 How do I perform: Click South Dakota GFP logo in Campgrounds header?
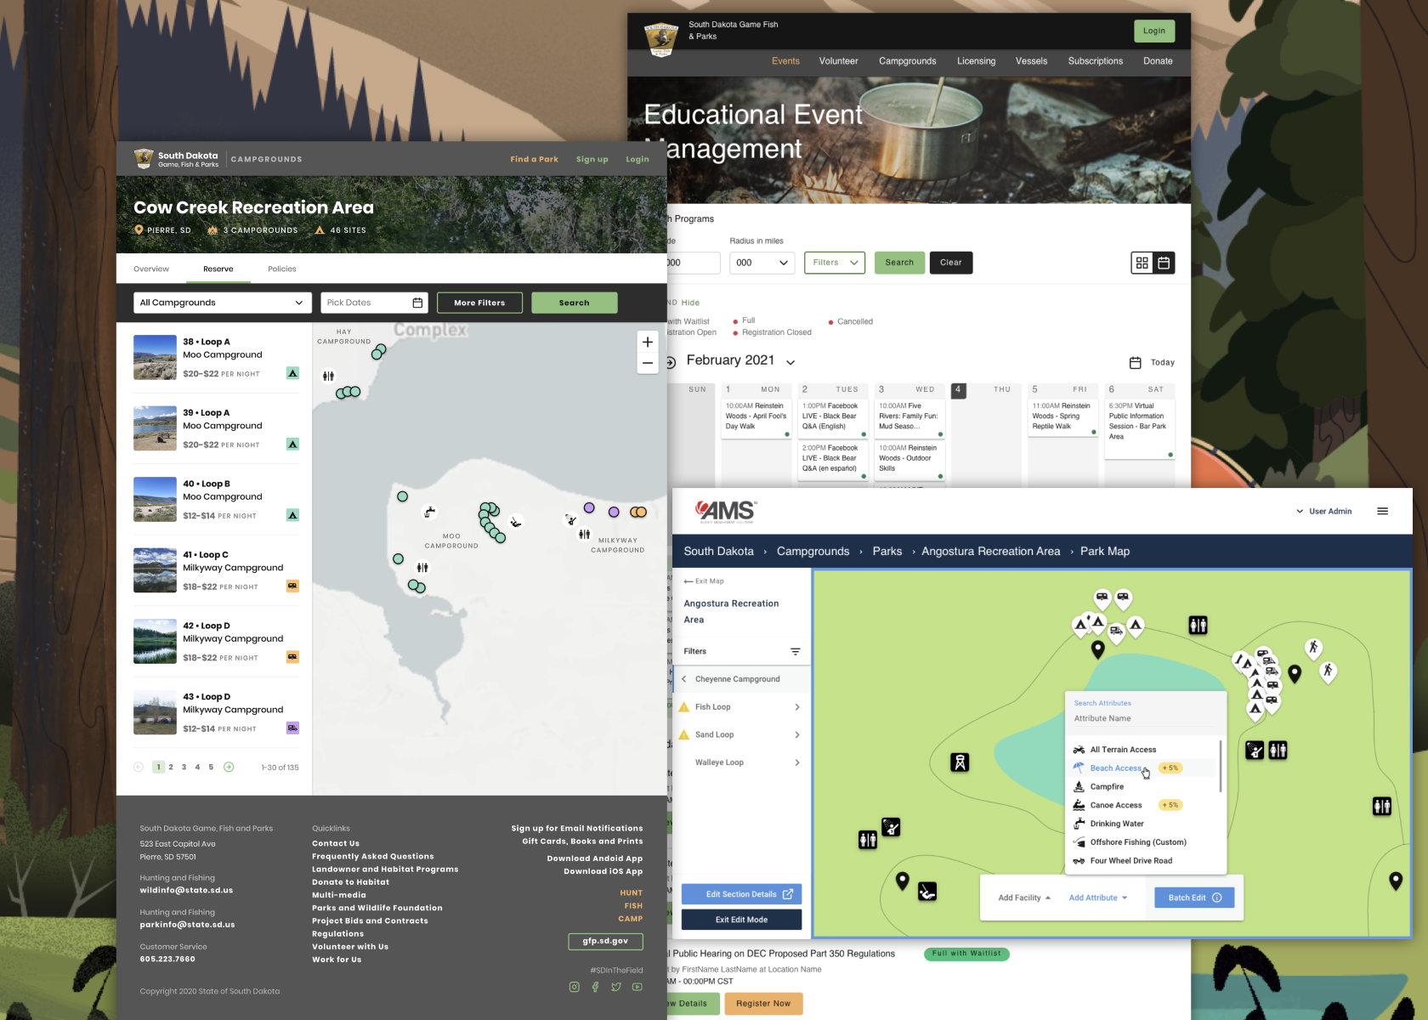[144, 159]
